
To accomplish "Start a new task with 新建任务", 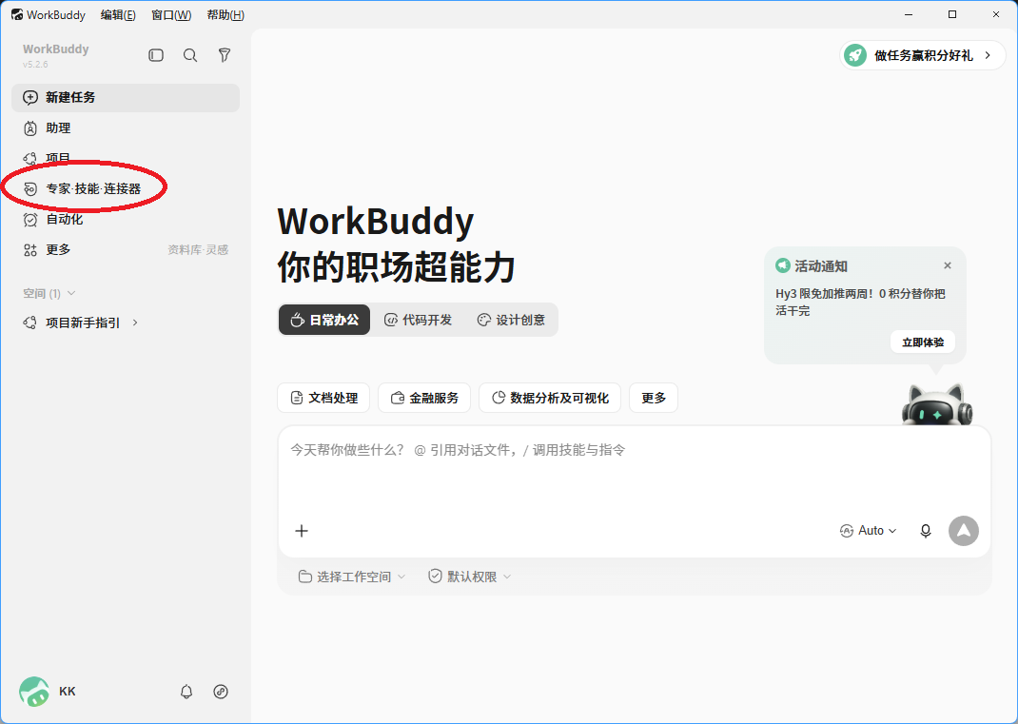I will (x=126, y=97).
